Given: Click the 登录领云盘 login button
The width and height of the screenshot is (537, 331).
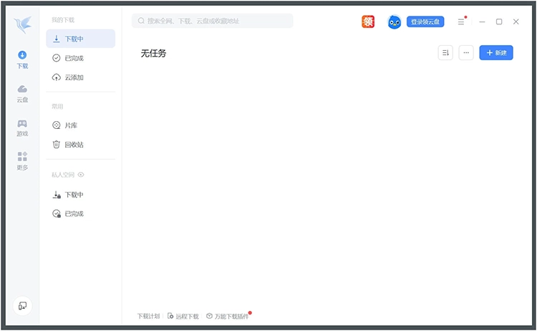Looking at the screenshot, I should [x=425, y=22].
